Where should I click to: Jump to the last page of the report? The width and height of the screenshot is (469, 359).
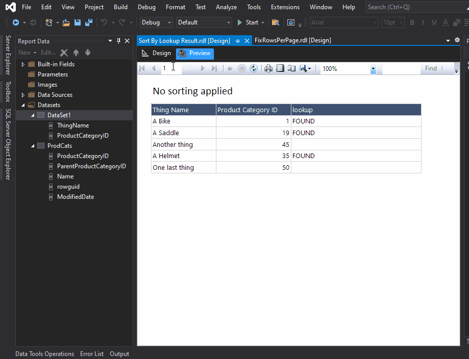(214, 68)
